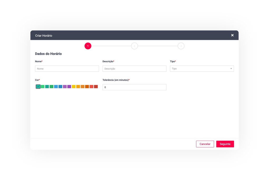
Task: Focus the Descrição input field
Action: 134,69
